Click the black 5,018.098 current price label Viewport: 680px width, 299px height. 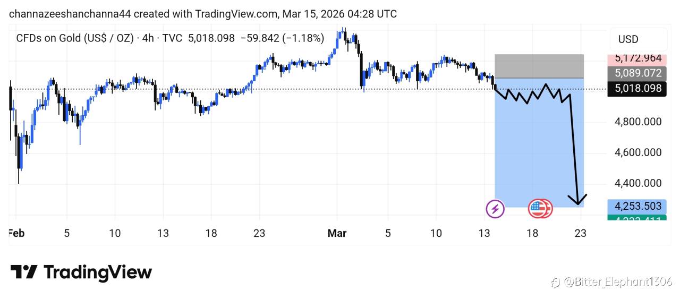coord(637,89)
